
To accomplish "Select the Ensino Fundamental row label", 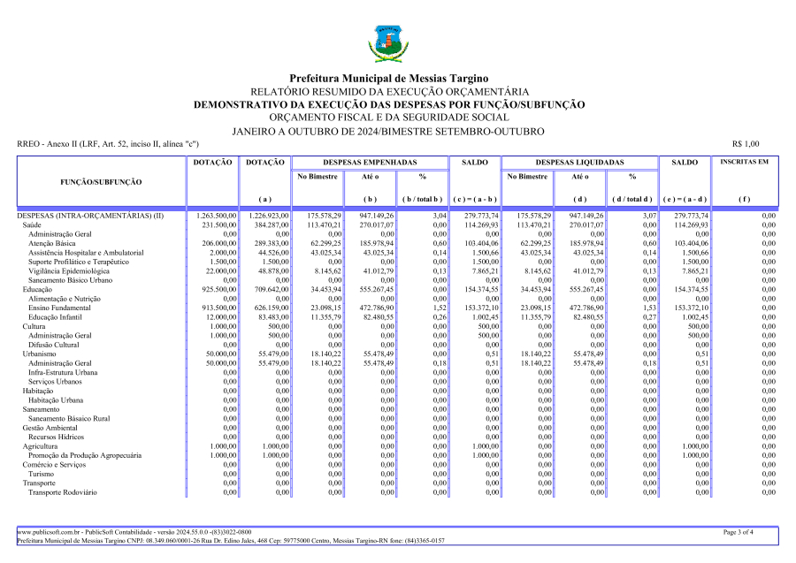I will [59, 308].
